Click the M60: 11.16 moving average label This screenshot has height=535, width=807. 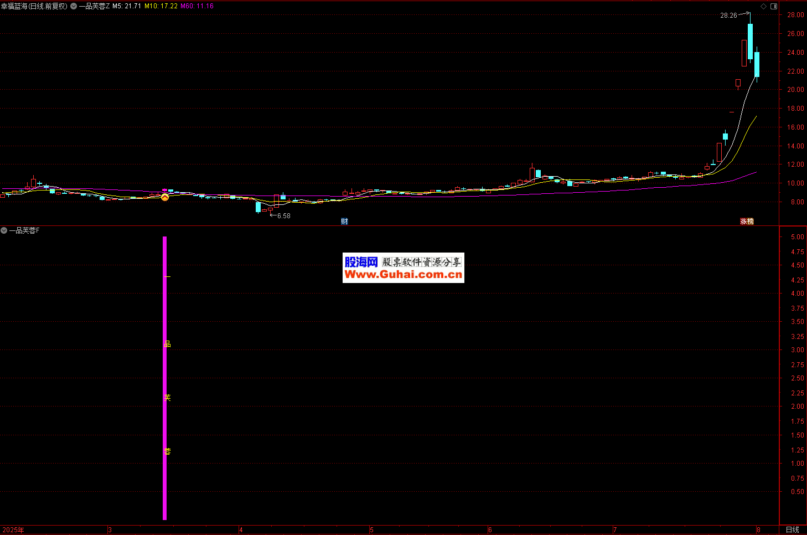click(197, 6)
